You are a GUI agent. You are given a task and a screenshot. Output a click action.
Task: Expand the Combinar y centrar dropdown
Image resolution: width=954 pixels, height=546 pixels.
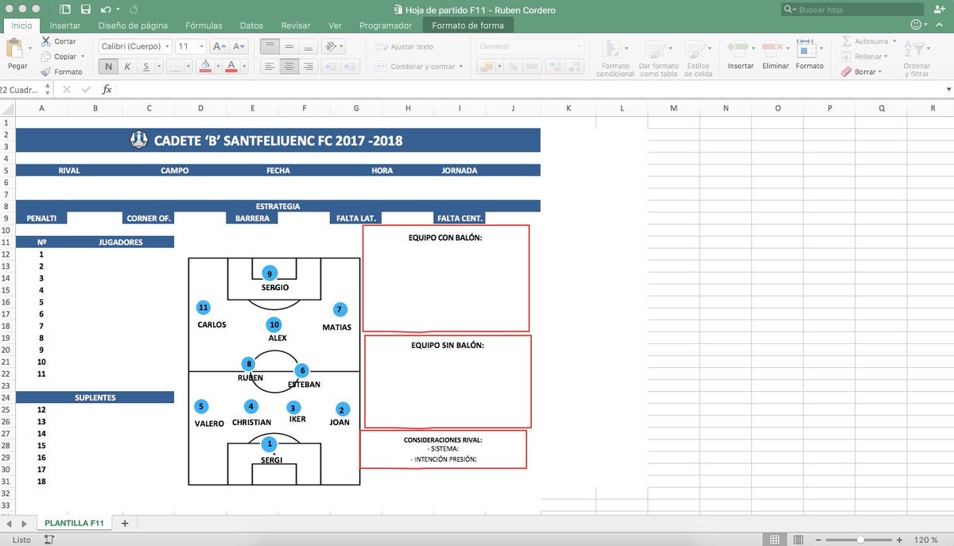click(462, 66)
